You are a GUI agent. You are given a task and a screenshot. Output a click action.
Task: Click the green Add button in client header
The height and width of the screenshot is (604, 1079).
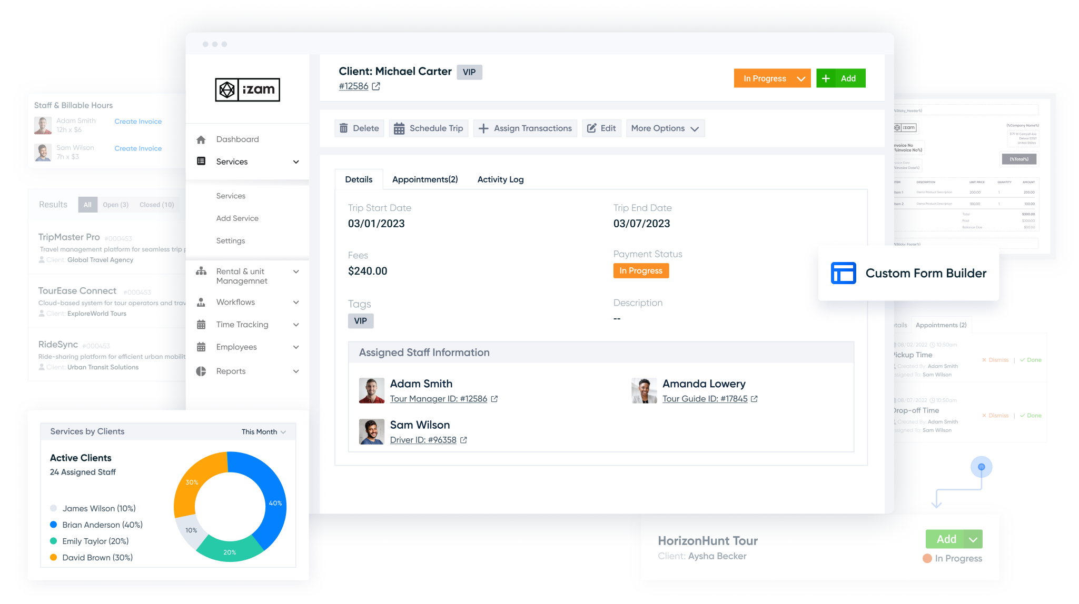pos(841,78)
